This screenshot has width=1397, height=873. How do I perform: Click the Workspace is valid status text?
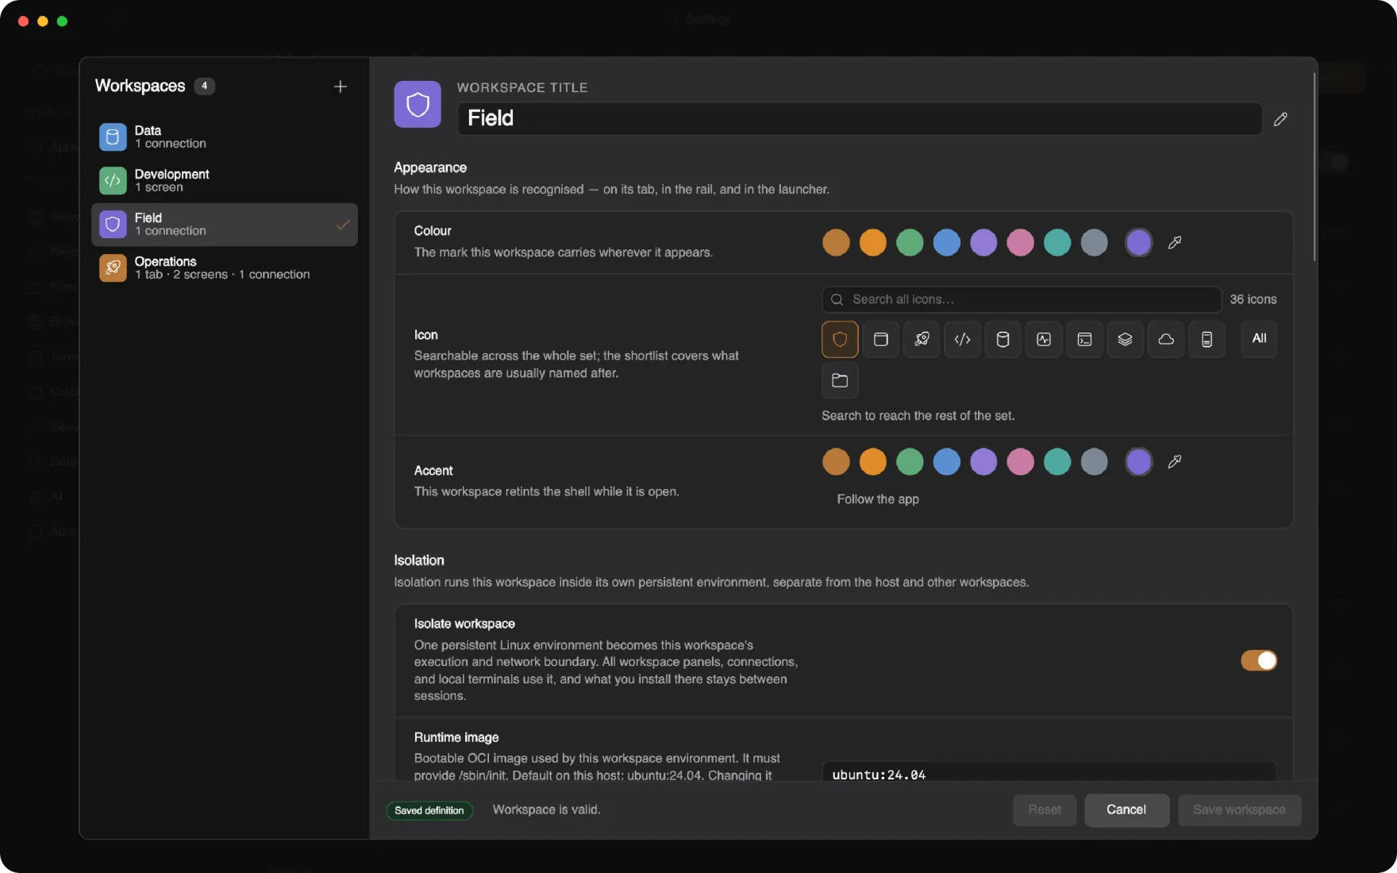coord(547,810)
